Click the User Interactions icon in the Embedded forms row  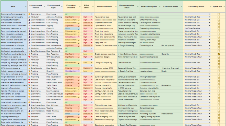(x=29, y=20)
